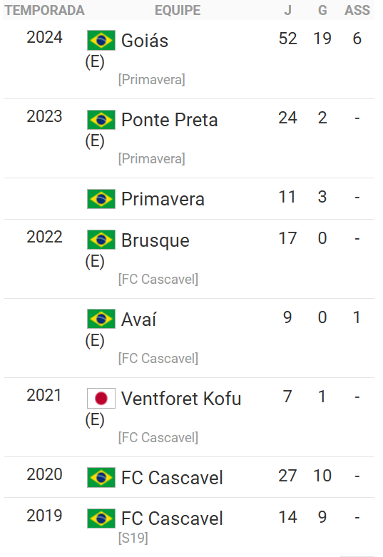This screenshot has width=383, height=557.
Task: Open the Brusque team link
Action: [x=155, y=240]
